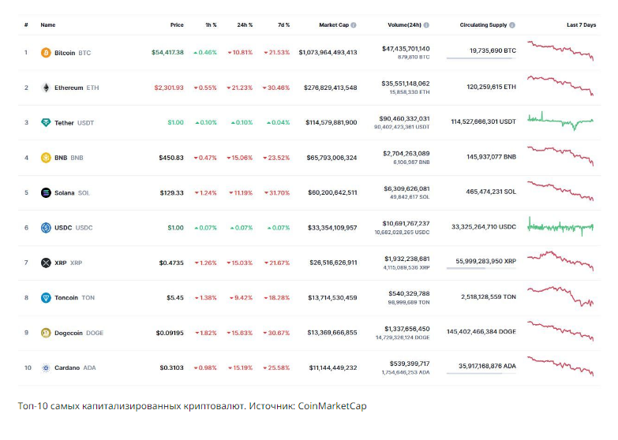This screenshot has width=618, height=440.
Task: Sort by the 1h % column header
Action: pos(211,24)
